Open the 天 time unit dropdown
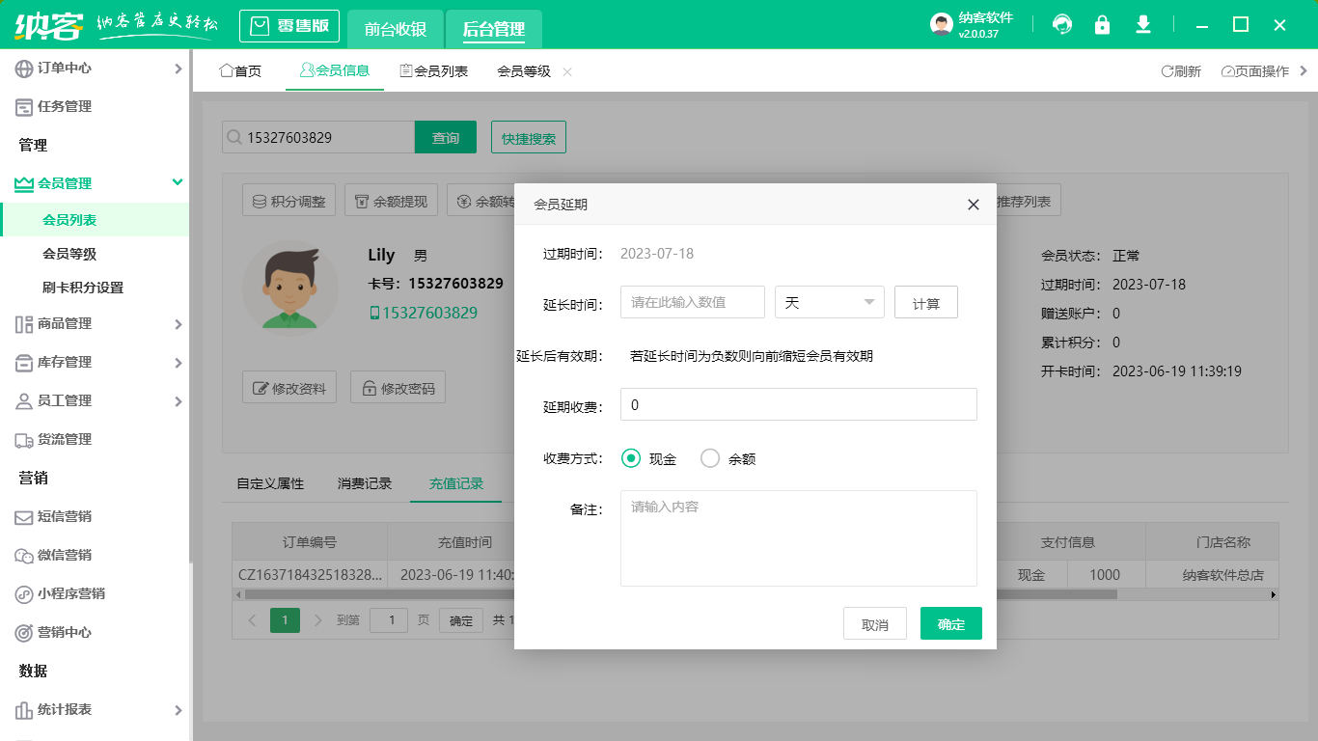The height and width of the screenshot is (741, 1318). (x=830, y=302)
